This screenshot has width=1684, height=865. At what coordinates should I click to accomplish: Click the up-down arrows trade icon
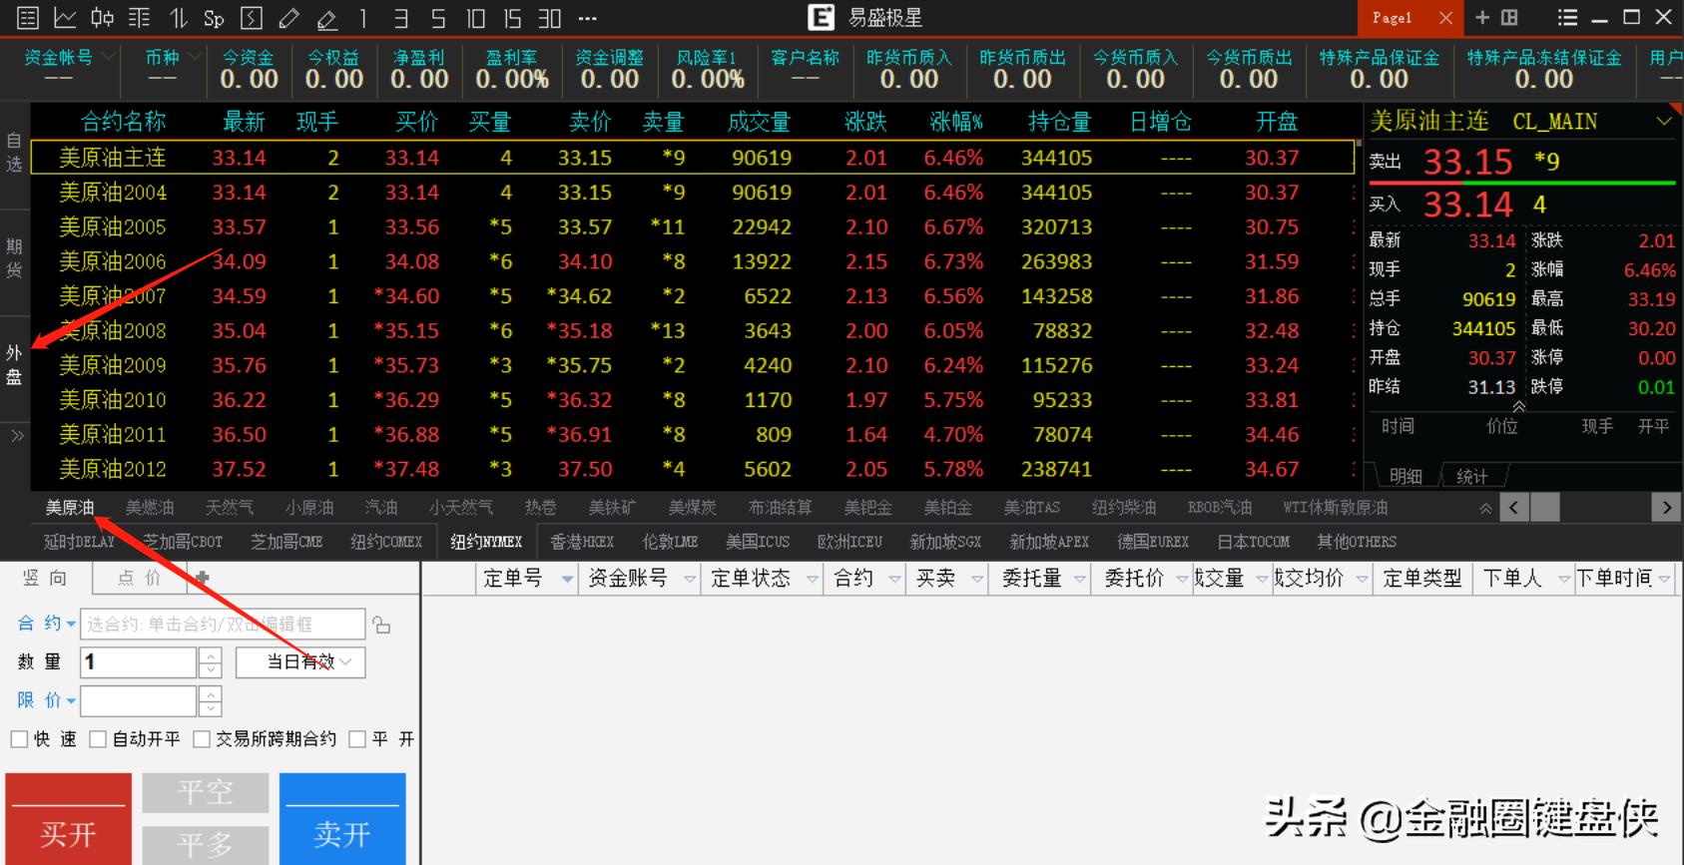pyautogui.click(x=178, y=18)
